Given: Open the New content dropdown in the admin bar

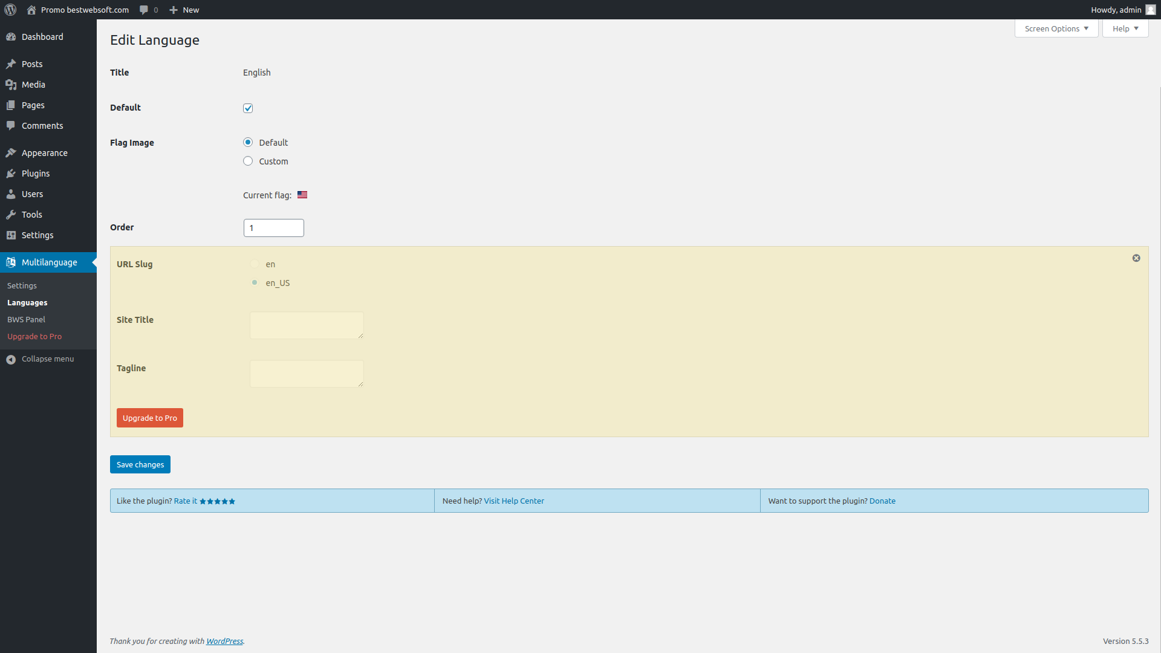Looking at the screenshot, I should point(184,10).
